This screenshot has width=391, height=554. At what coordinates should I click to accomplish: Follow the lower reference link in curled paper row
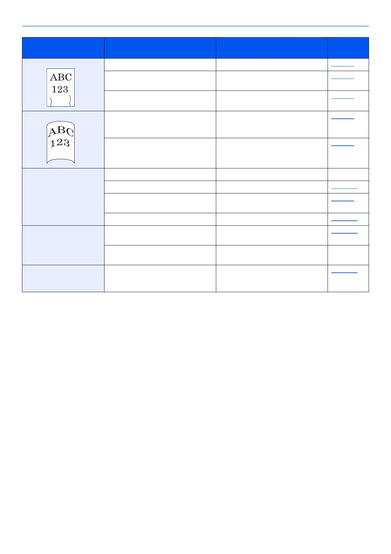(342, 145)
